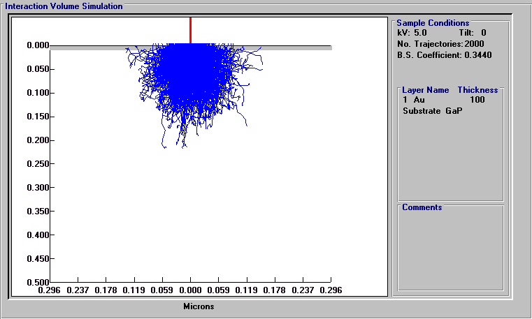532x319 pixels.
Task: Click the Microns axis label
Action: click(199, 306)
